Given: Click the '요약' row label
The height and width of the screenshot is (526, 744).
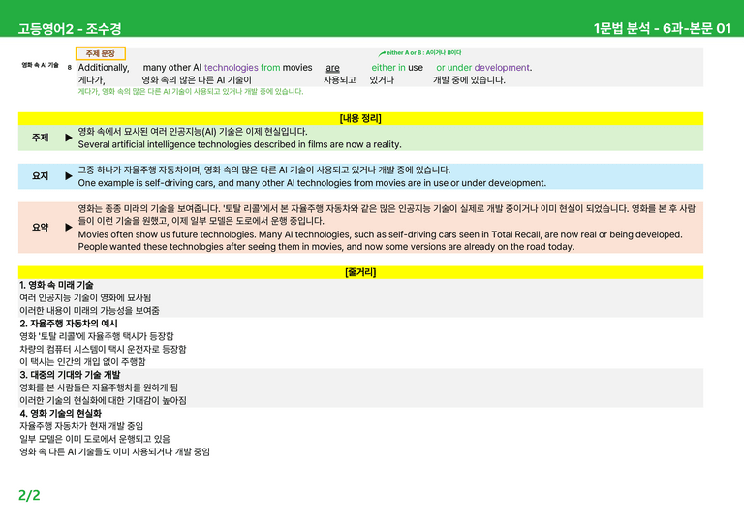Looking at the screenshot, I should 41,228.
